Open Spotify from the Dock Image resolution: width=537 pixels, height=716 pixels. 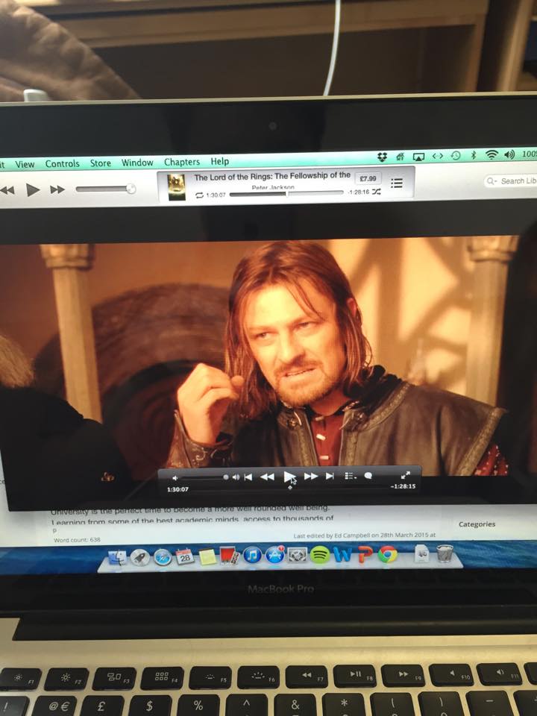(320, 555)
